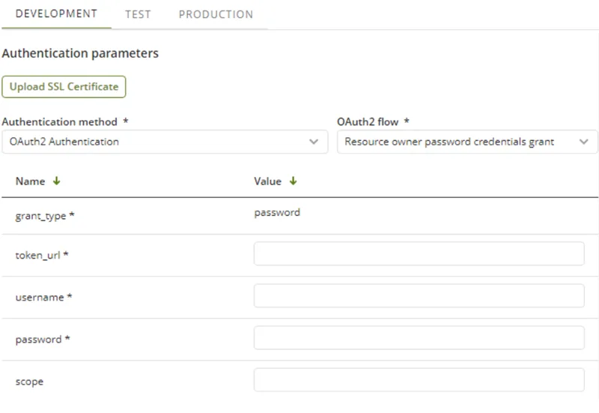599x413 pixels.
Task: Open the TEST environment tab
Action: click(x=138, y=14)
